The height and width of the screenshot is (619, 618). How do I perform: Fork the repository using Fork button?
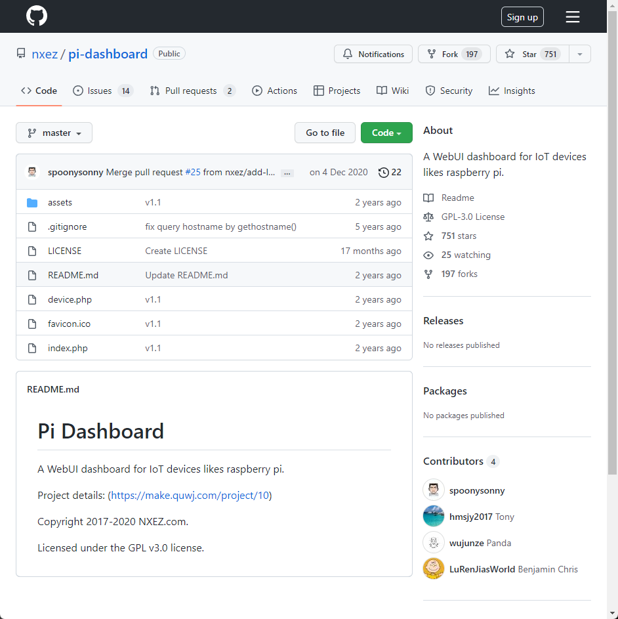pos(454,54)
